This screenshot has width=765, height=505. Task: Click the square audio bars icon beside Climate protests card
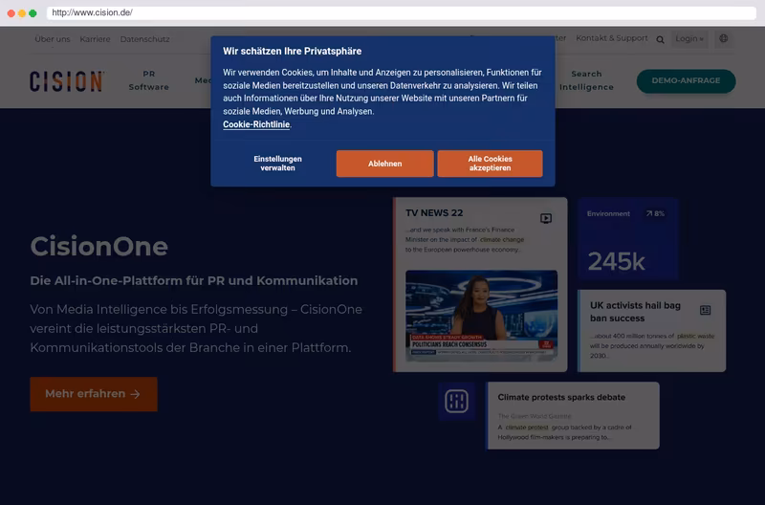tap(457, 401)
